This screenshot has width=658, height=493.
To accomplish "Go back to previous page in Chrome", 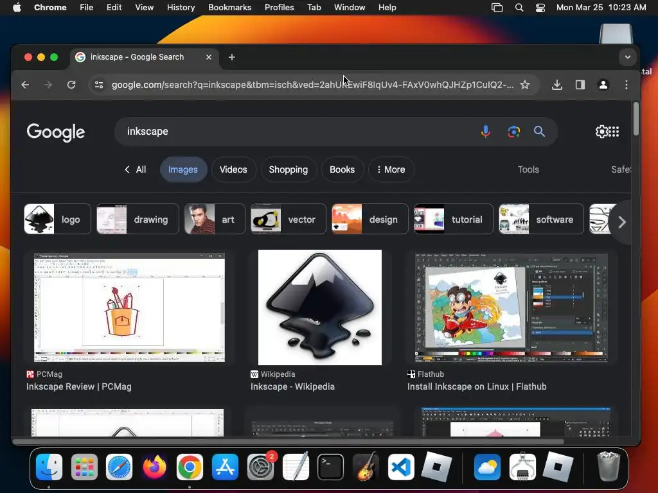I will tap(25, 85).
